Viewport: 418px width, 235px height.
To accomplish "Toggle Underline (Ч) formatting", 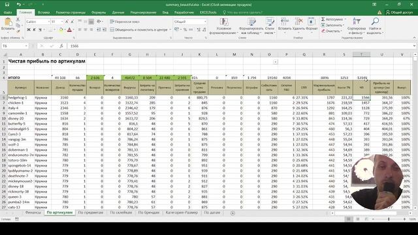I will click(40, 29).
